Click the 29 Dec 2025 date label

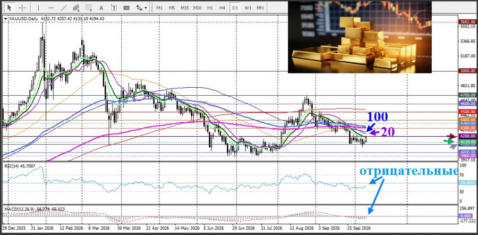13,228
